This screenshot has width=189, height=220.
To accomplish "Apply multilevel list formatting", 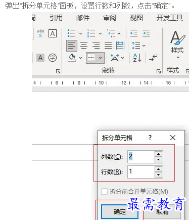I will [111, 33].
